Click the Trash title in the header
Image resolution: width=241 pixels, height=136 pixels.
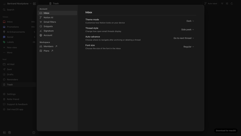(56, 4)
